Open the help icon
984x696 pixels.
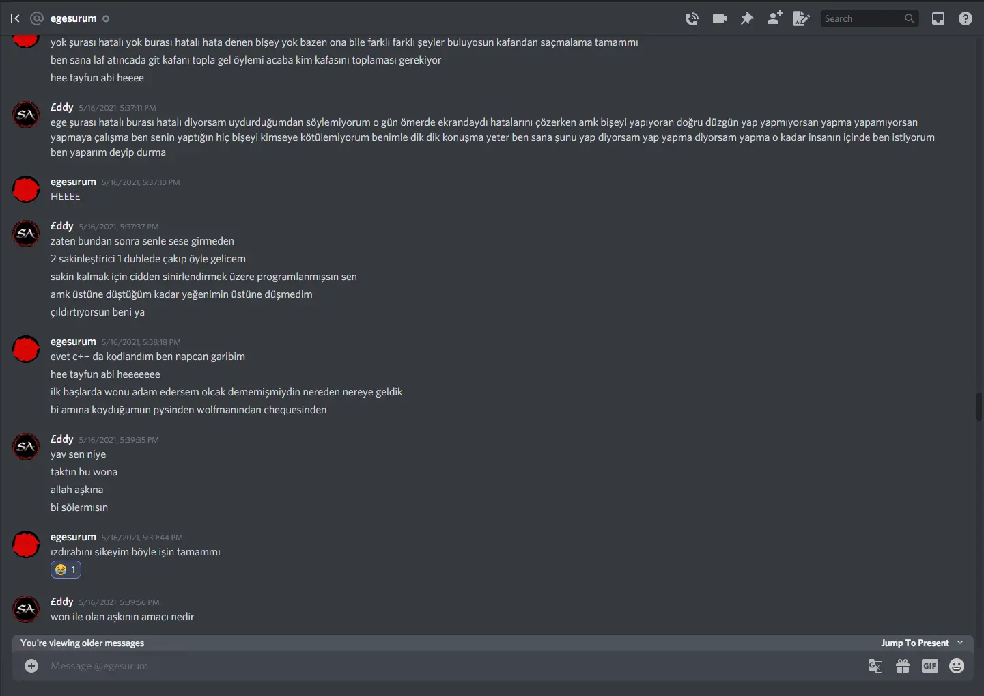[966, 18]
